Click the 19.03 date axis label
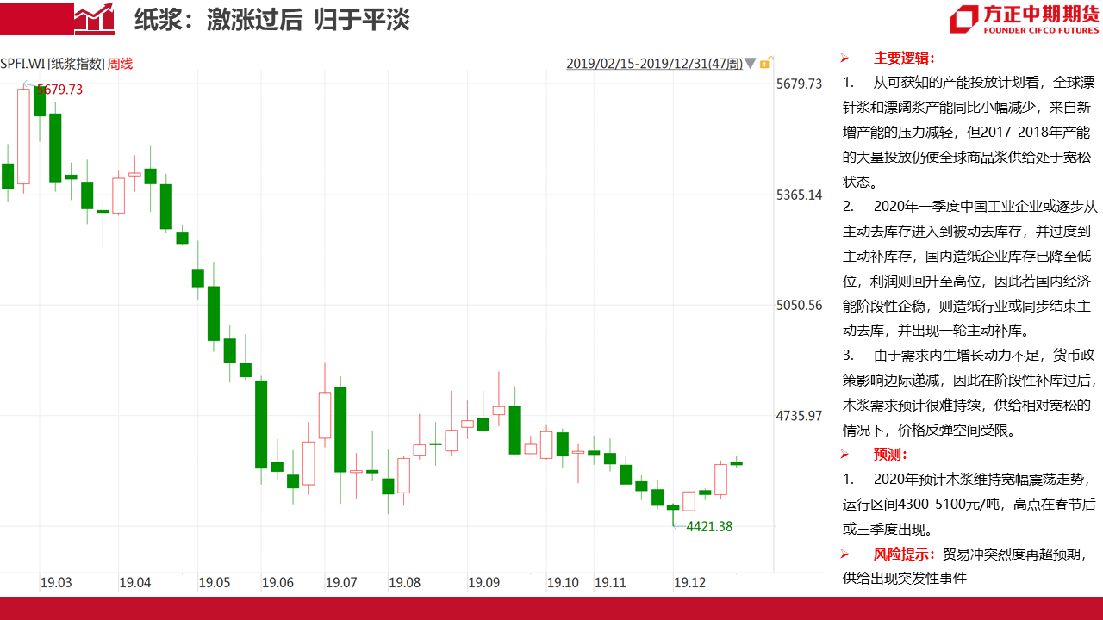This screenshot has height=620, width=1103. coord(56,583)
